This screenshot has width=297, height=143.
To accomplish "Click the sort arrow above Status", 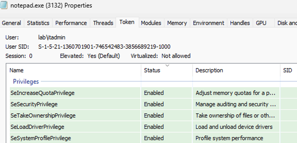I will click(x=167, y=66).
